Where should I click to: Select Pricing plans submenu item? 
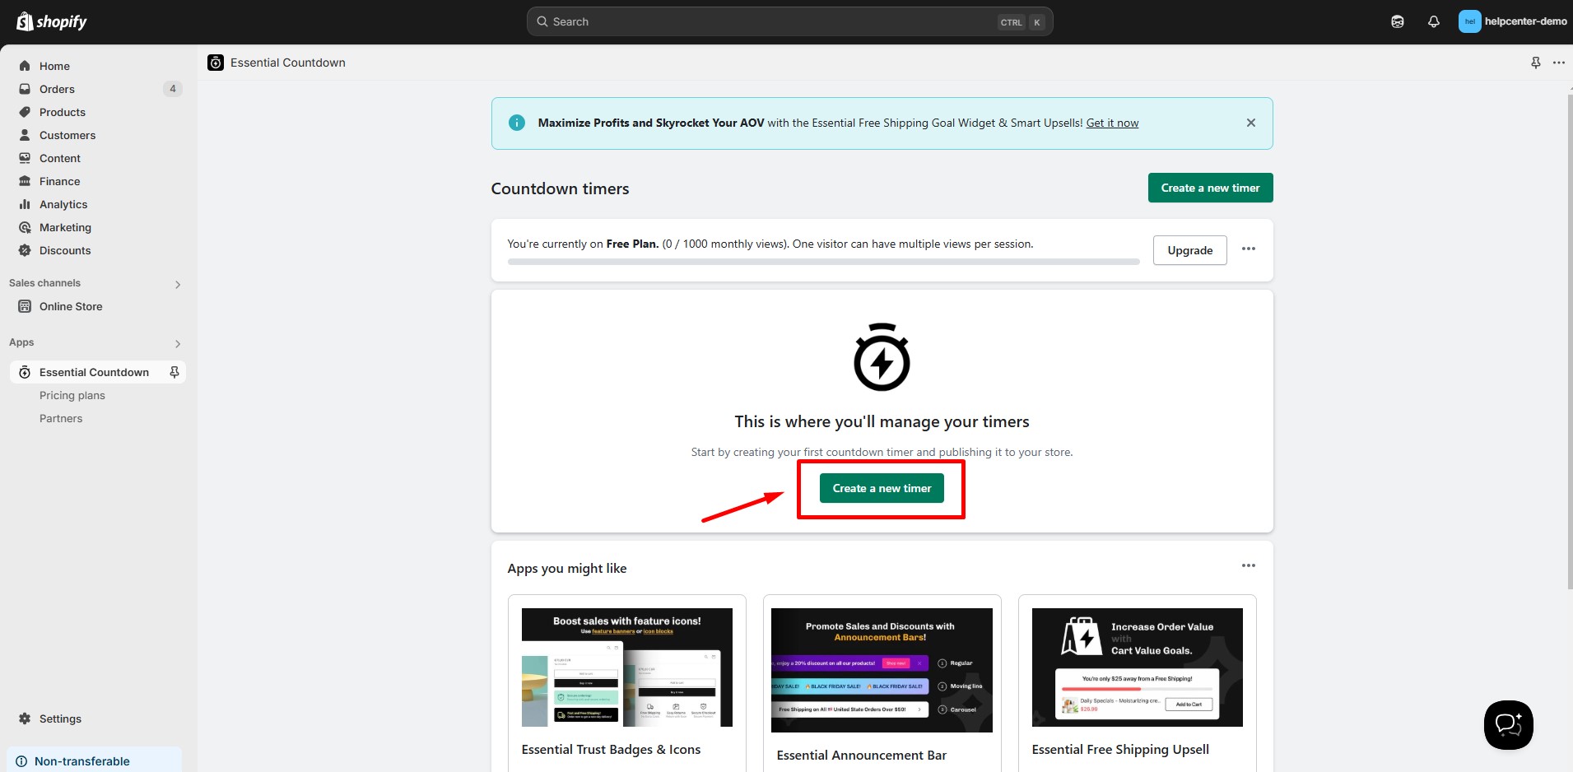tap(72, 395)
